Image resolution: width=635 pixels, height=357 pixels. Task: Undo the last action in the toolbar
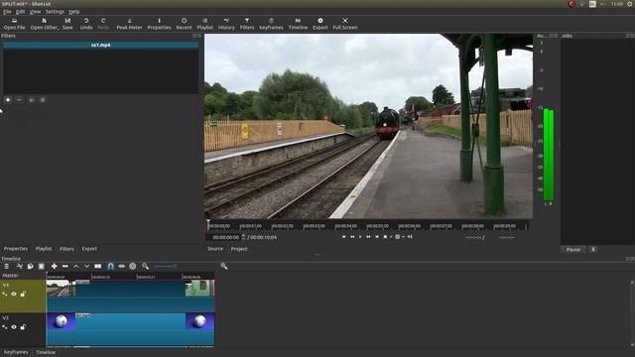[x=86, y=24]
